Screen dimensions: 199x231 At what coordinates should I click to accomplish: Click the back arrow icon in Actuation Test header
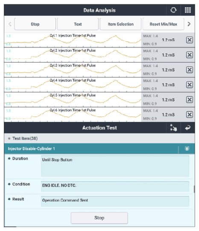pos(187,128)
